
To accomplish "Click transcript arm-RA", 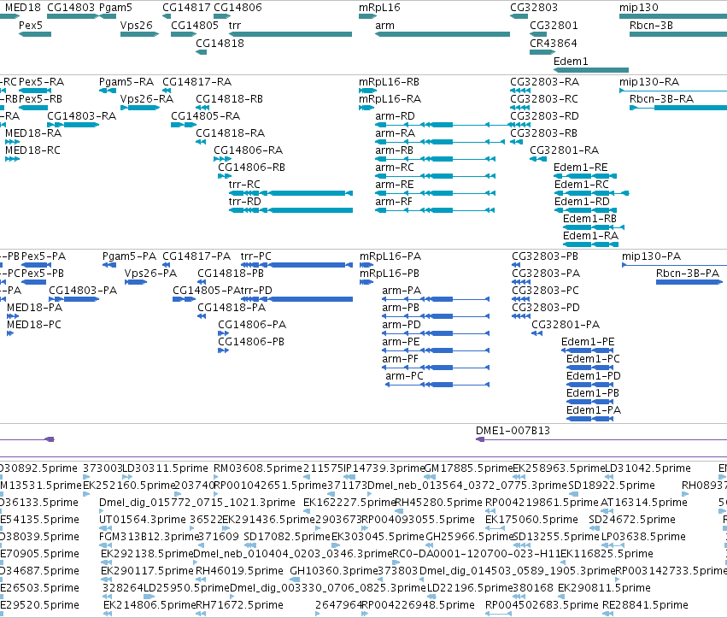I will coord(440,142).
